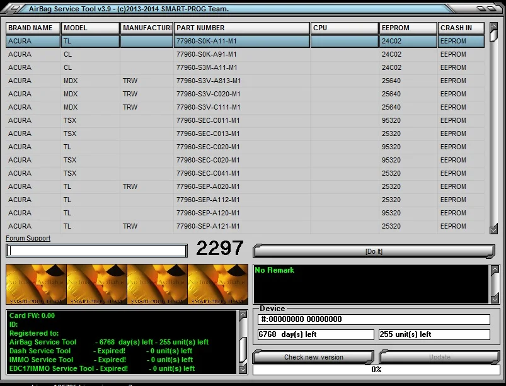Click the 6768 day(s) left field

point(316,334)
